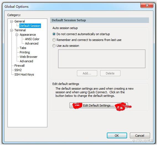This screenshot has width=157, height=145.
Task: Go to Tabs category
Action: point(23,48)
